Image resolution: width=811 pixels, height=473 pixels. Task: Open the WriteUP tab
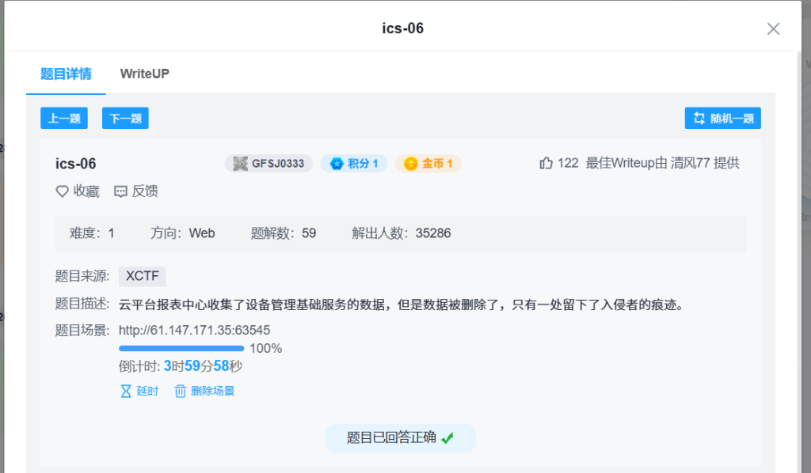[x=144, y=74]
